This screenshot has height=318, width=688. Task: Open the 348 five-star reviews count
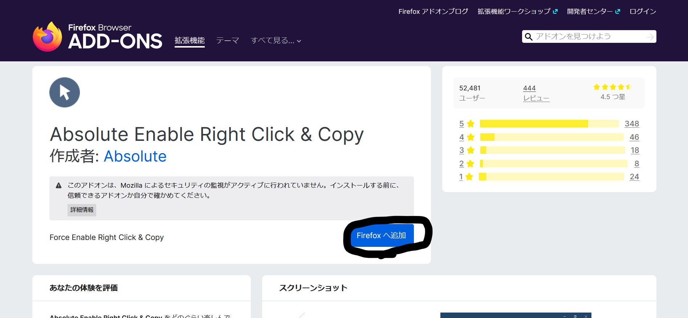[x=632, y=124]
